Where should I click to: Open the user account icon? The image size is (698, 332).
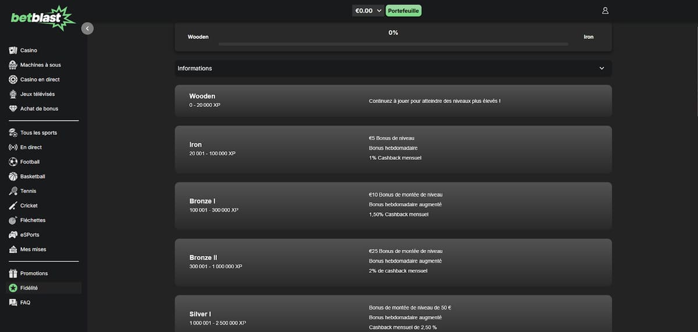click(x=605, y=10)
